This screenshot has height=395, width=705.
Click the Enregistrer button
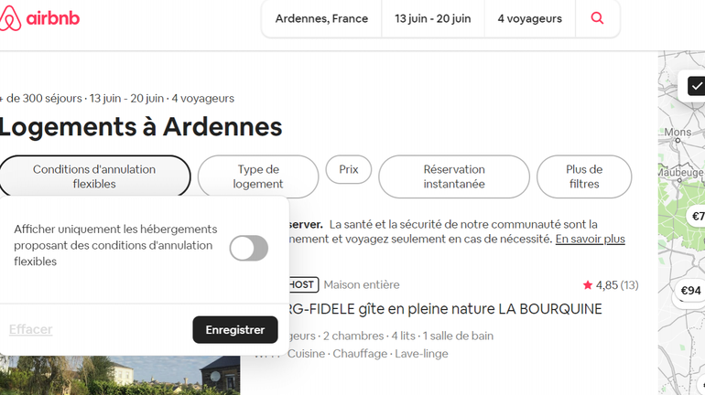tap(235, 329)
